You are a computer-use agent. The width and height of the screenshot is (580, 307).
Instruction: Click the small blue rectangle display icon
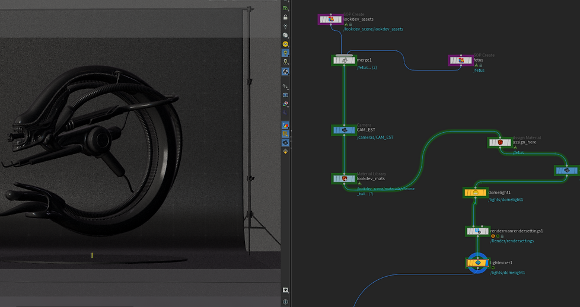[x=285, y=95]
